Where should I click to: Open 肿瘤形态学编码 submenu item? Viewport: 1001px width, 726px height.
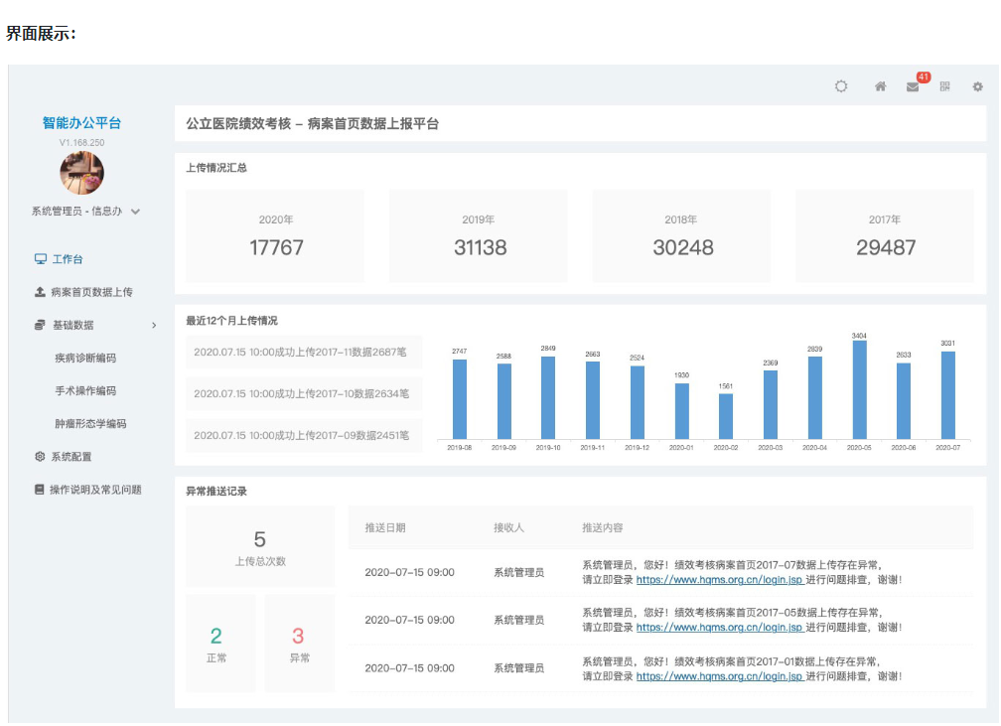tap(90, 424)
